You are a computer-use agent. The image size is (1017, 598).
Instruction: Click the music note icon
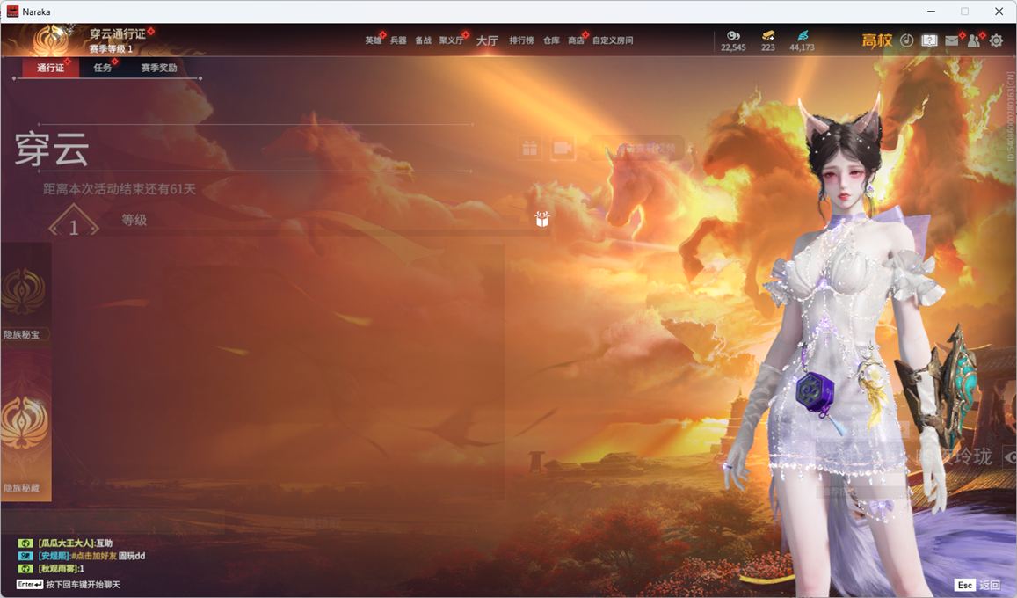coord(907,40)
